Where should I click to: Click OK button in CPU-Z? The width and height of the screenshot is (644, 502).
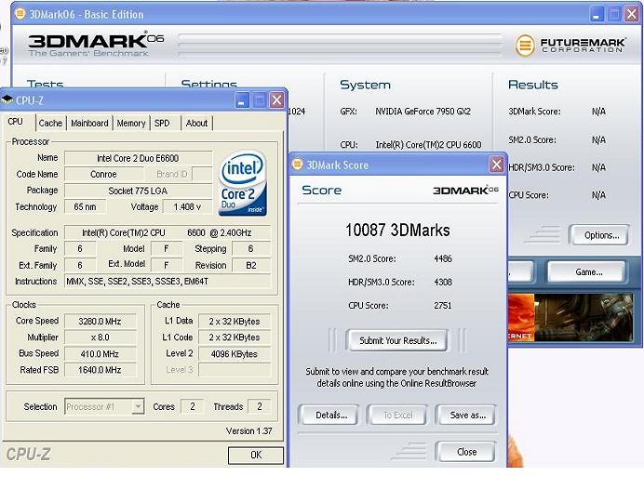click(256, 455)
